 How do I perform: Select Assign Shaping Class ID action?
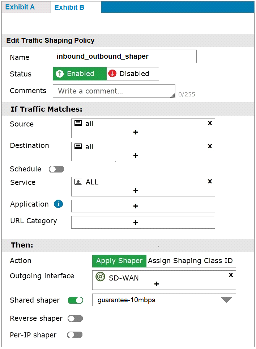point(191,261)
